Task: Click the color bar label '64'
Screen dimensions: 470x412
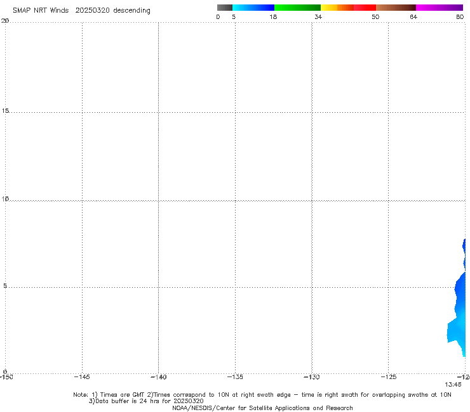Action: click(413, 17)
